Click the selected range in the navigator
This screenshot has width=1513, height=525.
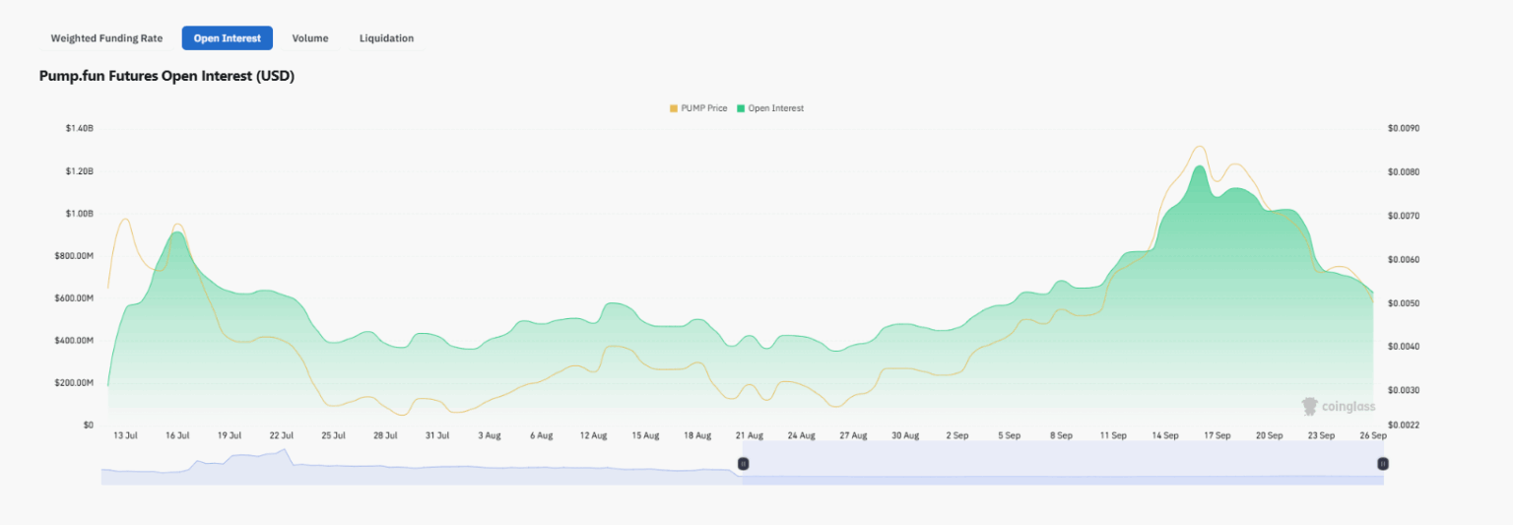click(1063, 463)
